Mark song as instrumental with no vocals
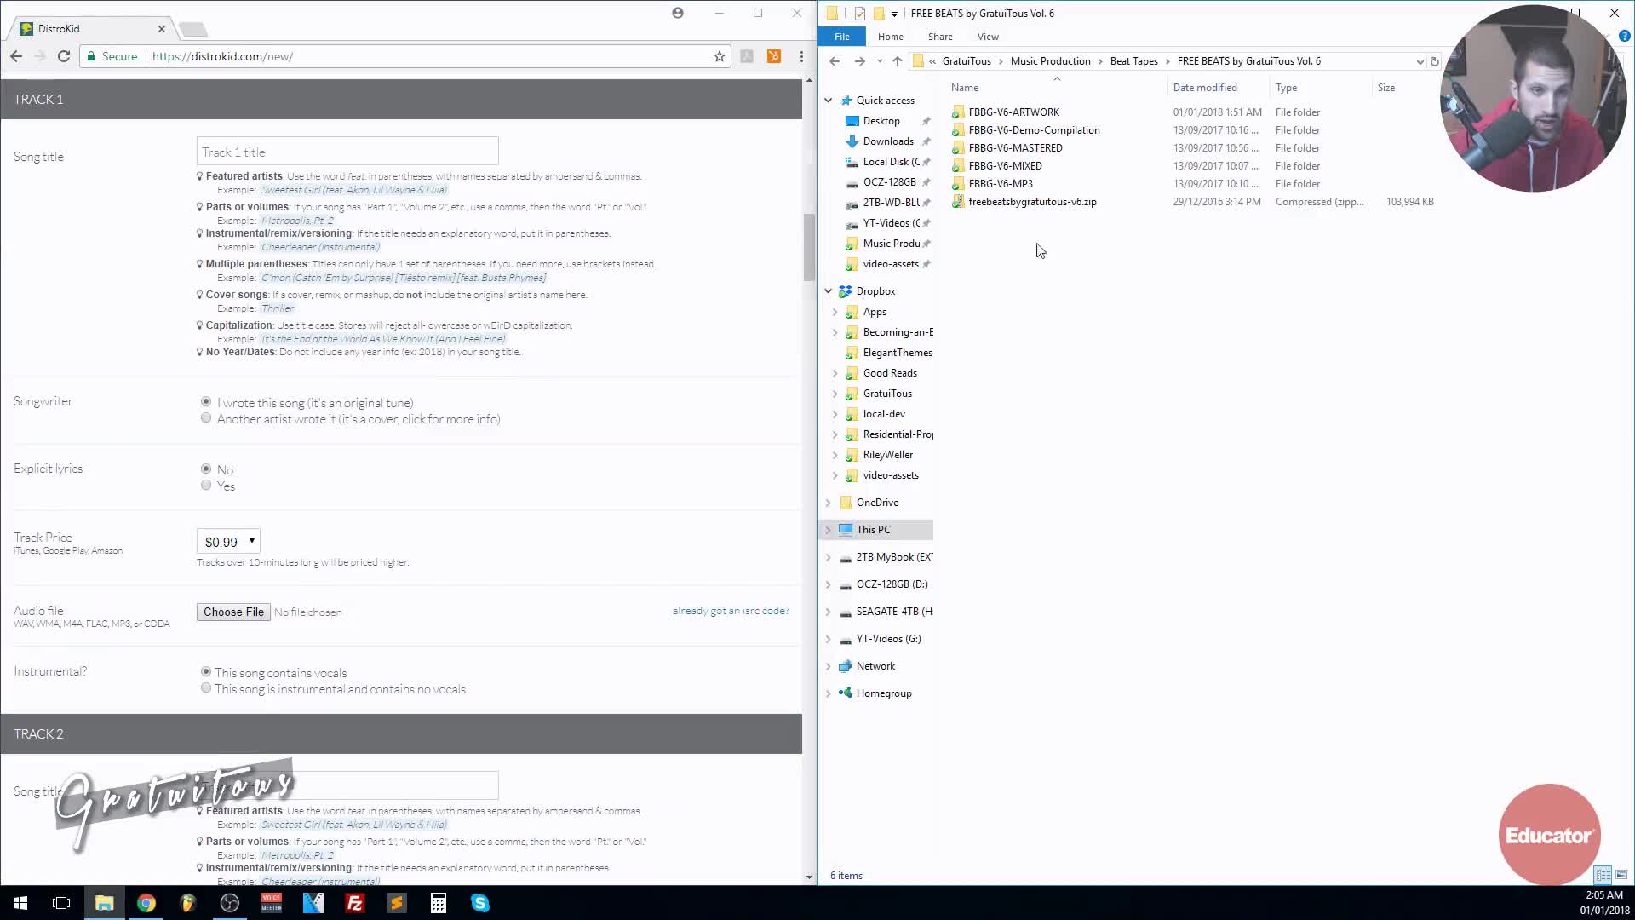Image resolution: width=1635 pixels, height=920 pixels. tap(206, 688)
